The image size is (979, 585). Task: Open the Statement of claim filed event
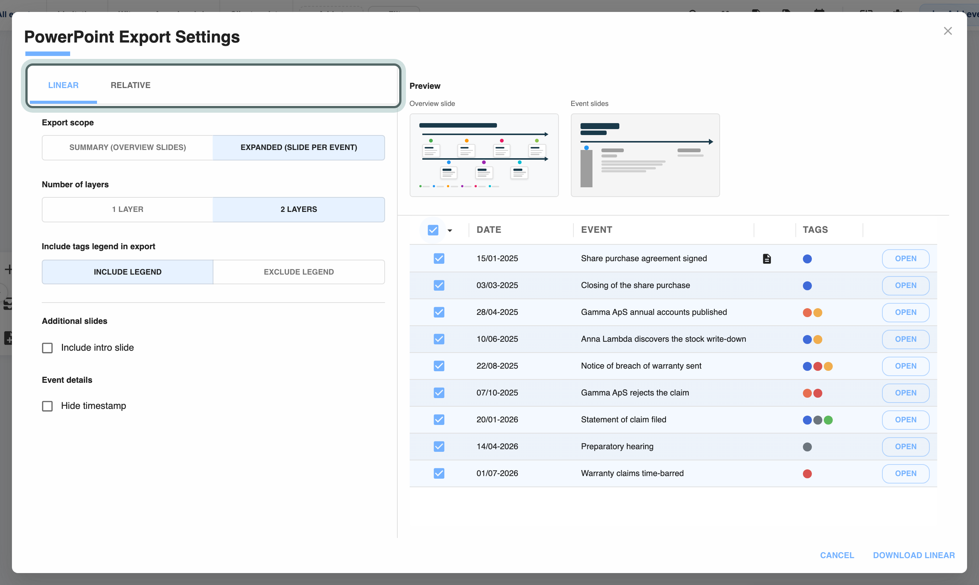[x=905, y=419]
